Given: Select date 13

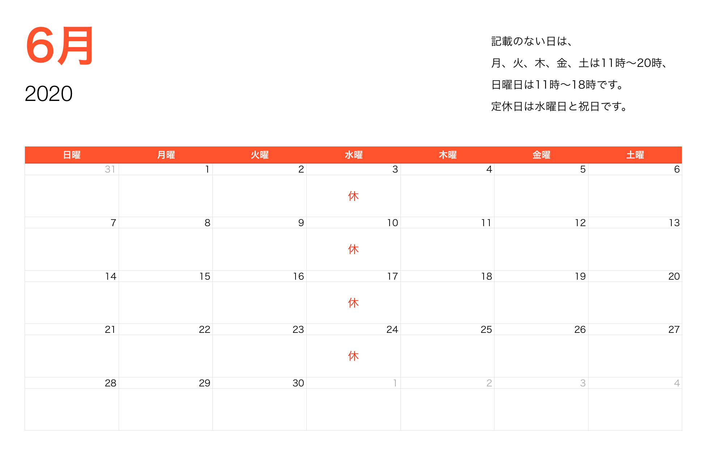Looking at the screenshot, I should (x=674, y=223).
